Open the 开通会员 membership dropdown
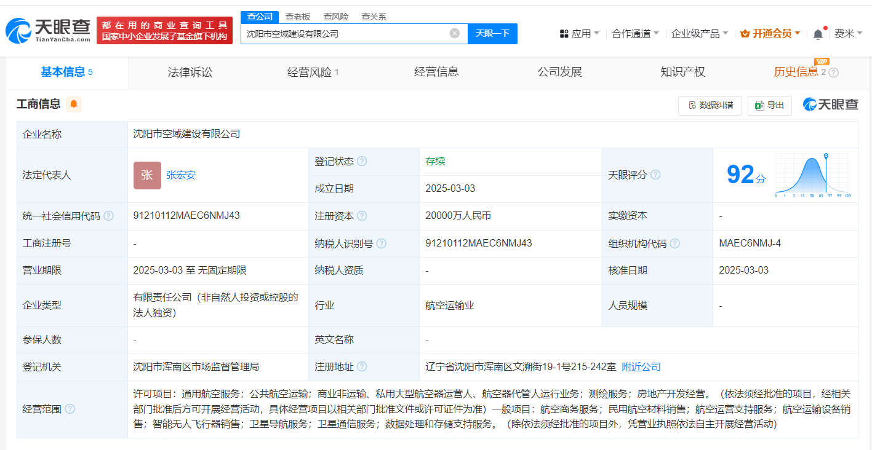The image size is (872, 450). (x=770, y=33)
